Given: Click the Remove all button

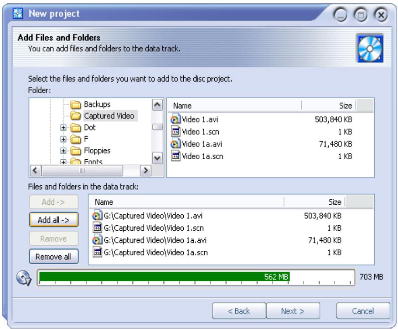Looking at the screenshot, I should point(54,257).
